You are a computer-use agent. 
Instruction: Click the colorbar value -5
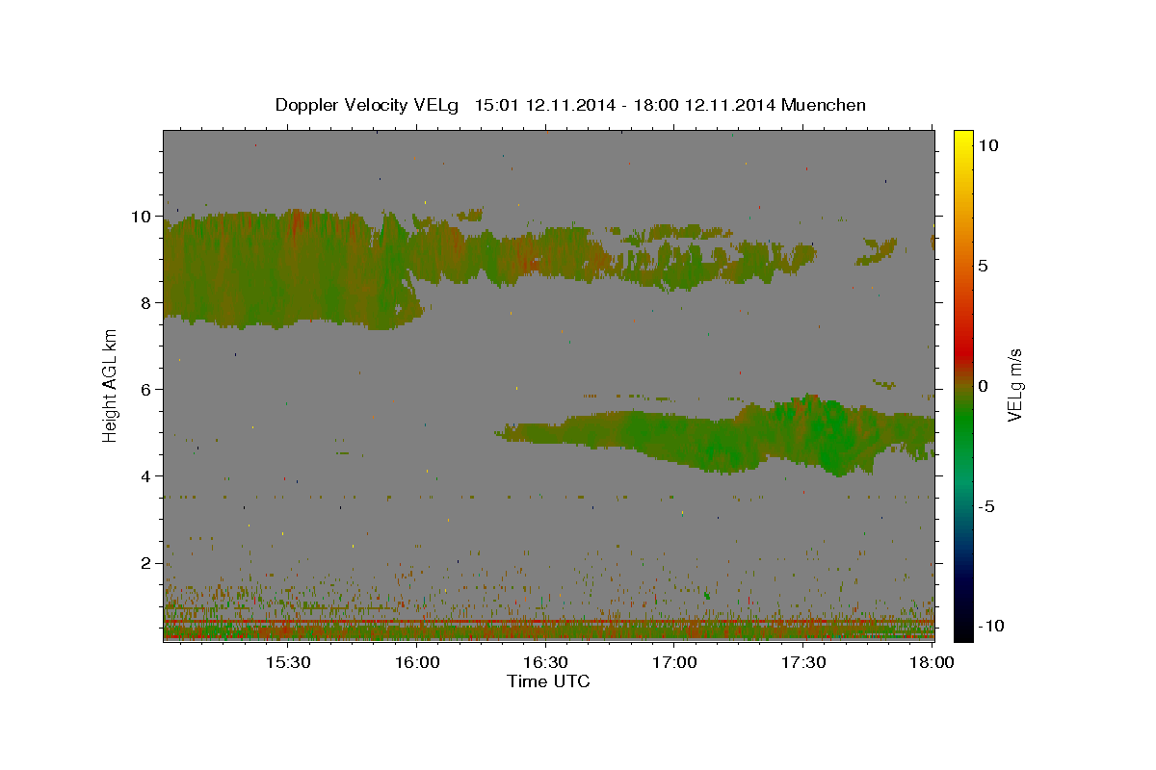[x=986, y=506]
